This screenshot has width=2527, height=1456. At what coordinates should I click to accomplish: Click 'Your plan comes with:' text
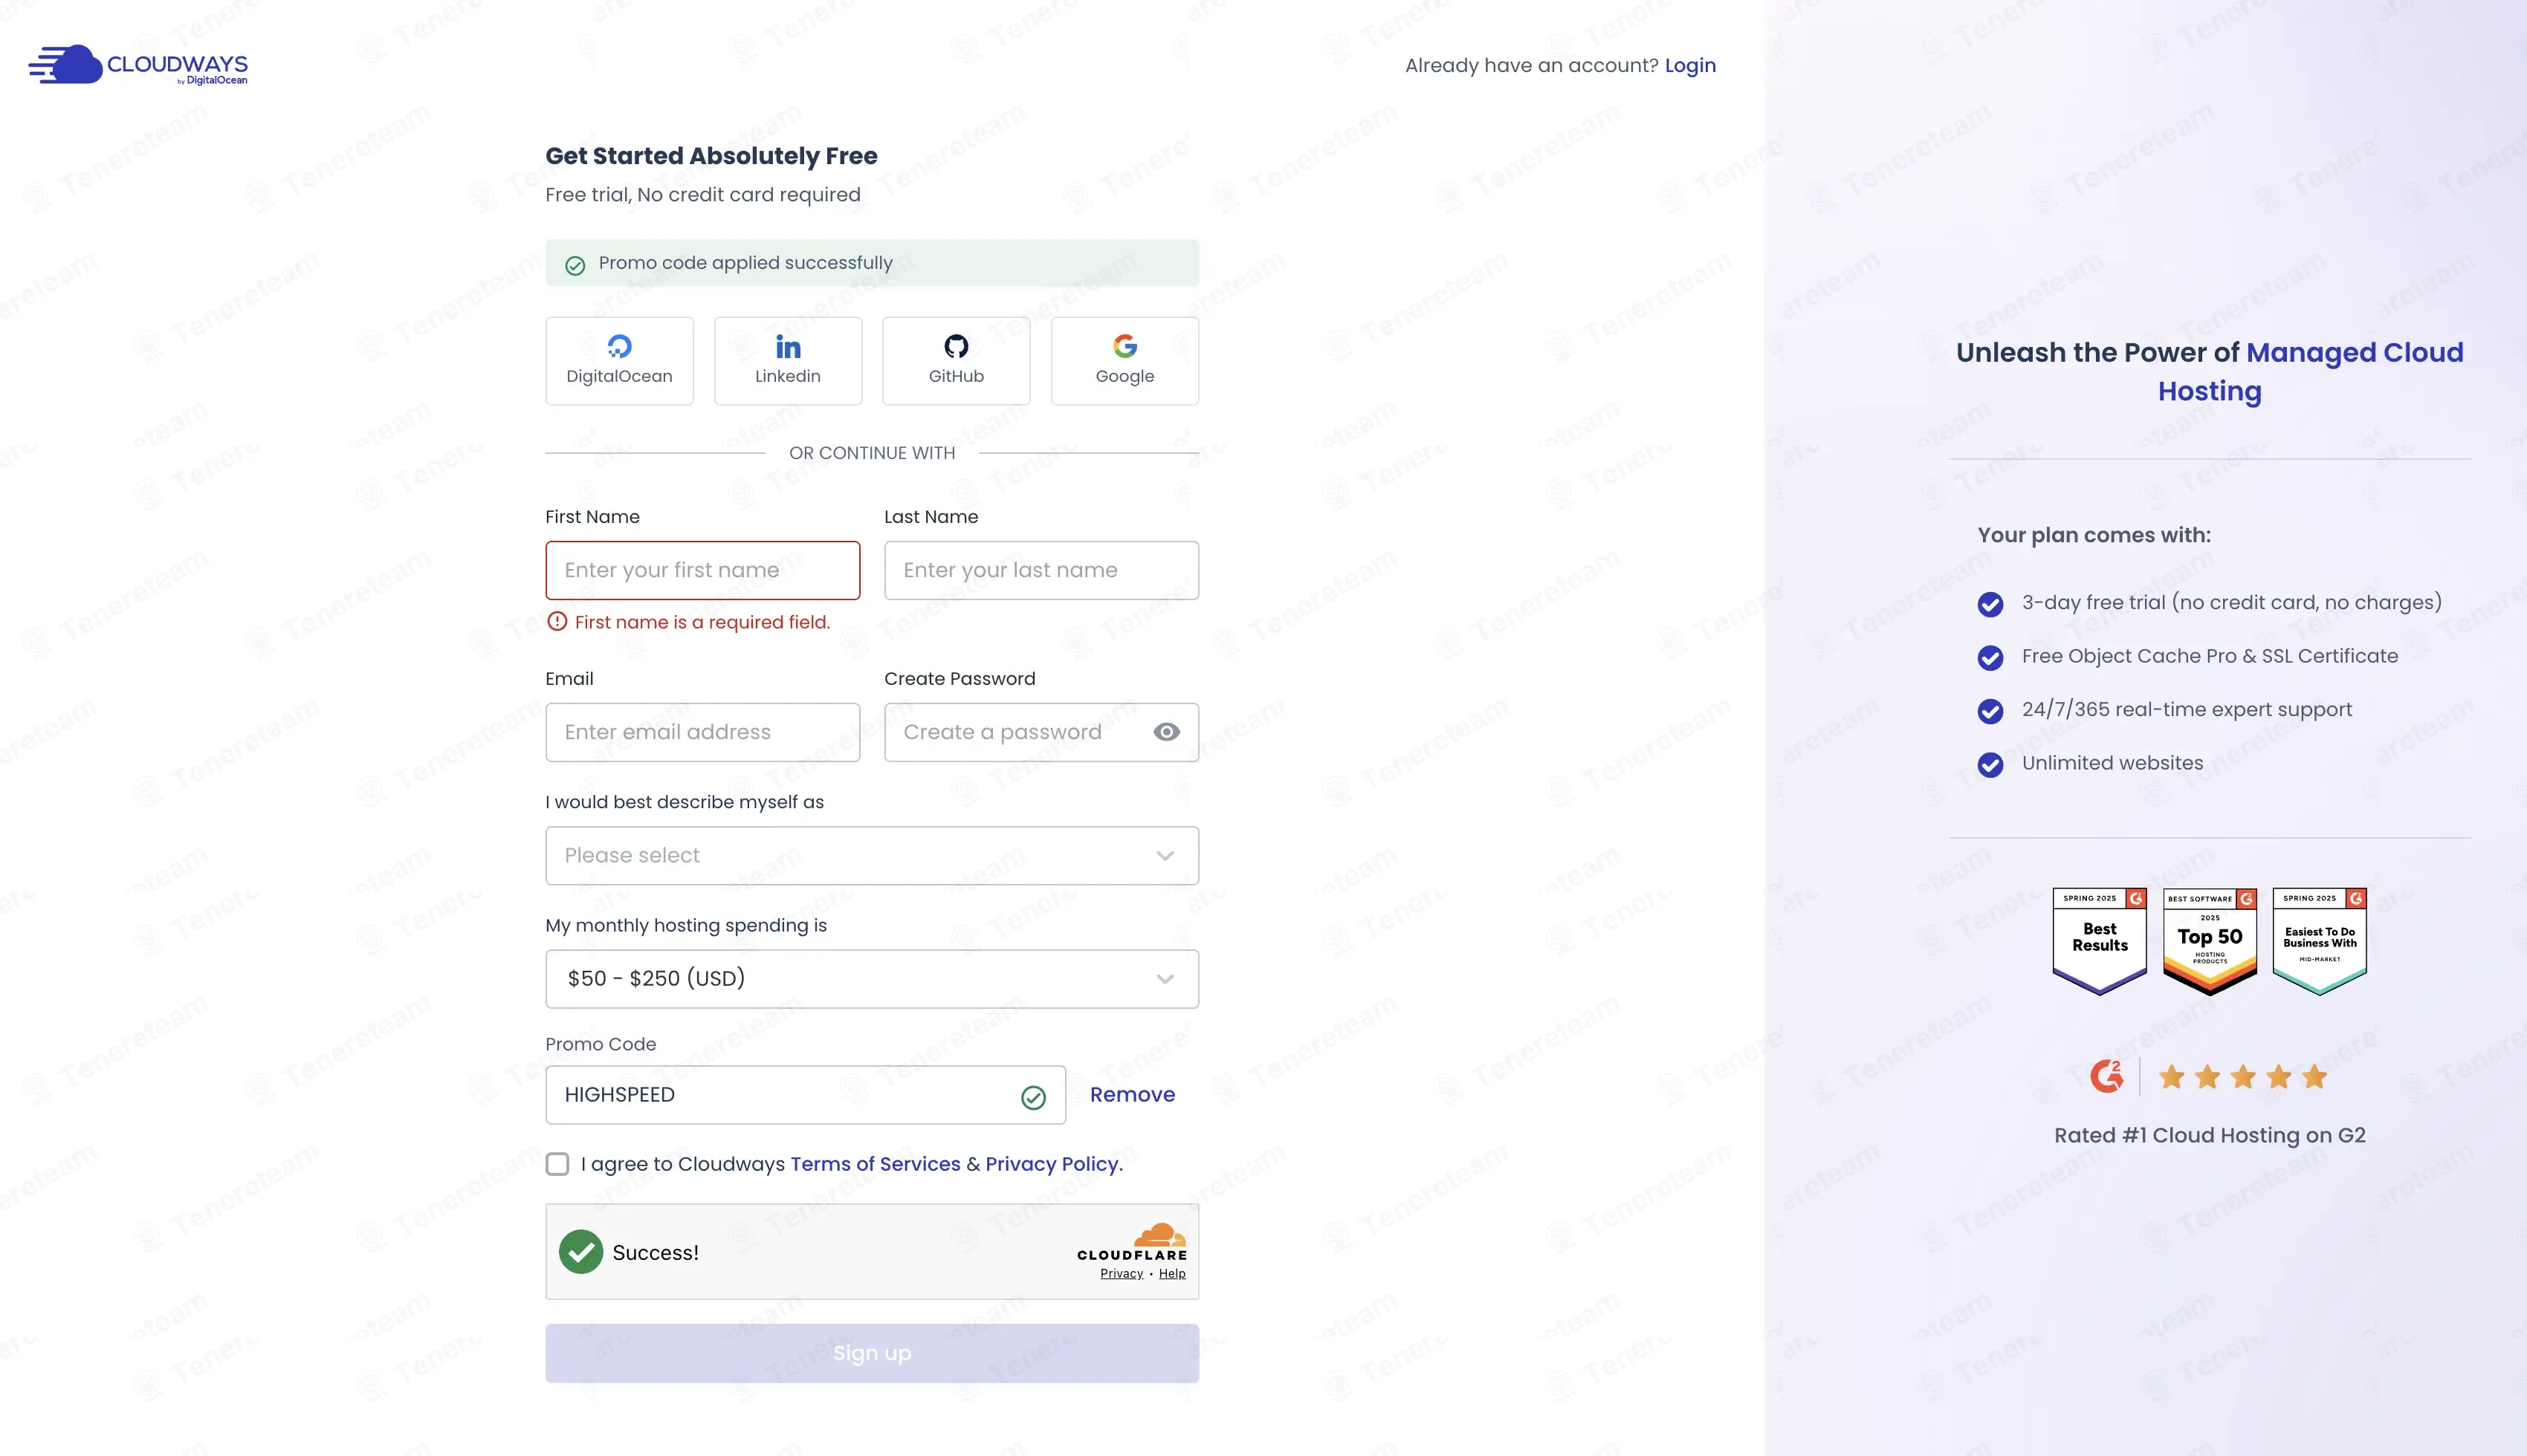point(2094,535)
